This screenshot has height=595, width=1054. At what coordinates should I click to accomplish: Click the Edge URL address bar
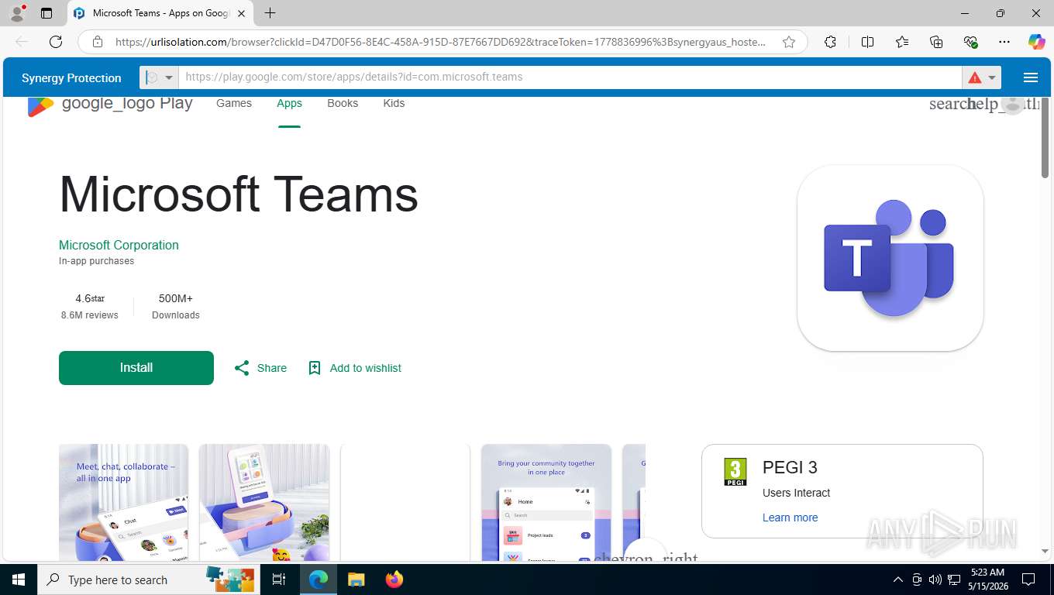tap(440, 42)
